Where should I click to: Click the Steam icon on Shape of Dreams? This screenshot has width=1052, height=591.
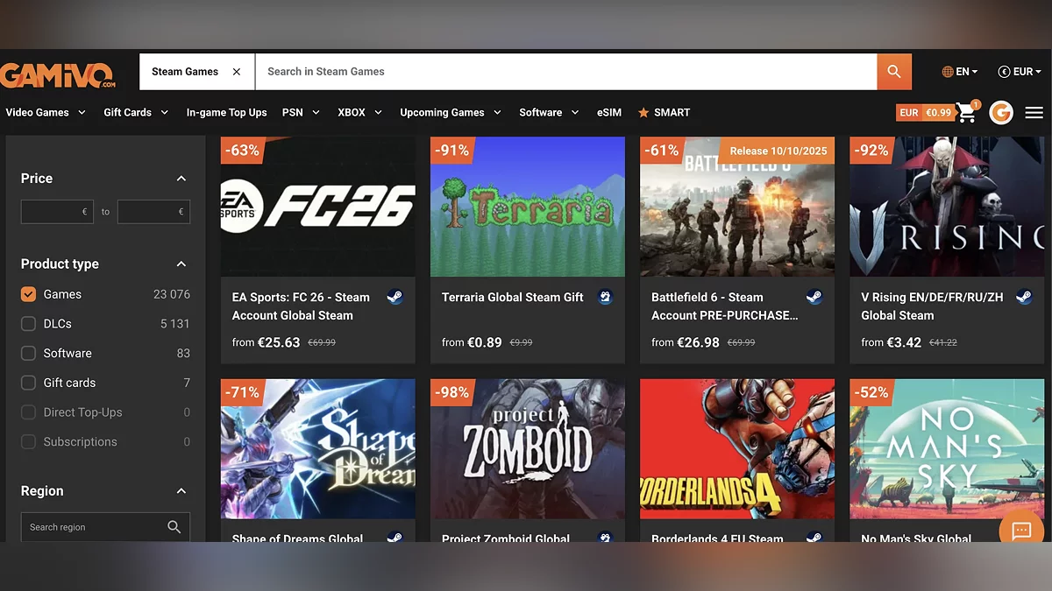[x=395, y=537]
